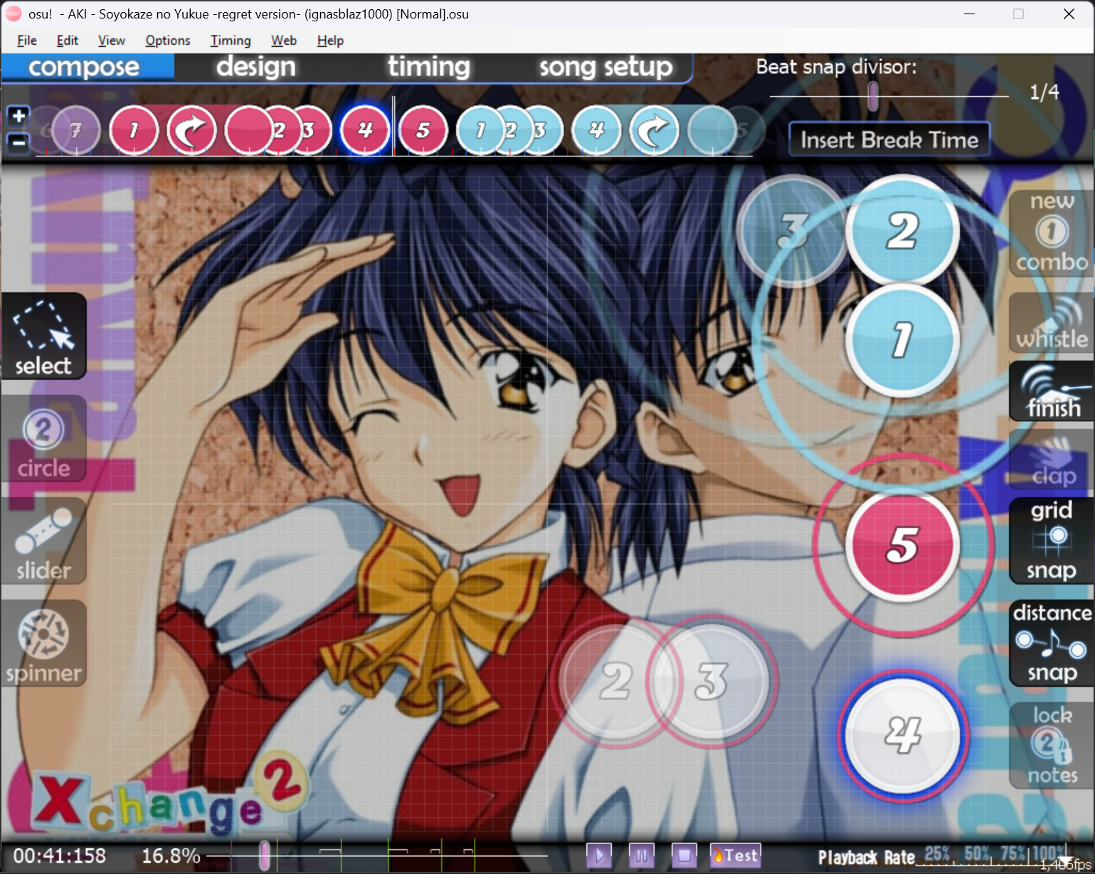Image resolution: width=1095 pixels, height=874 pixels.
Task: Activate the spinner tool
Action: tap(43, 645)
